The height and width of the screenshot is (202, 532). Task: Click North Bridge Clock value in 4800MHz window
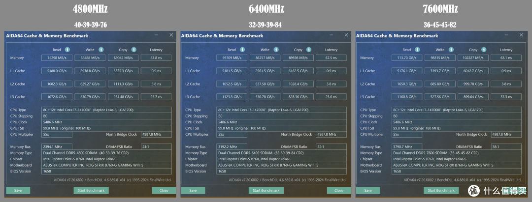156,134
